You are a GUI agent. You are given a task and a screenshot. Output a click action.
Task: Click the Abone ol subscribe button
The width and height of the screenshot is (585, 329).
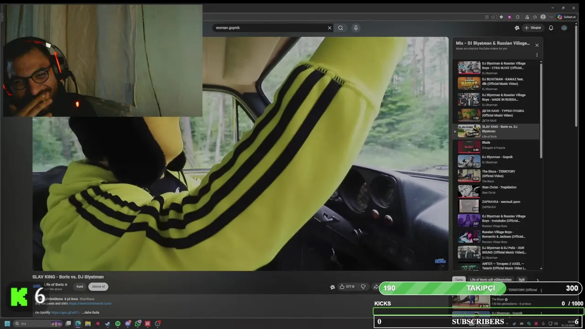click(x=98, y=287)
